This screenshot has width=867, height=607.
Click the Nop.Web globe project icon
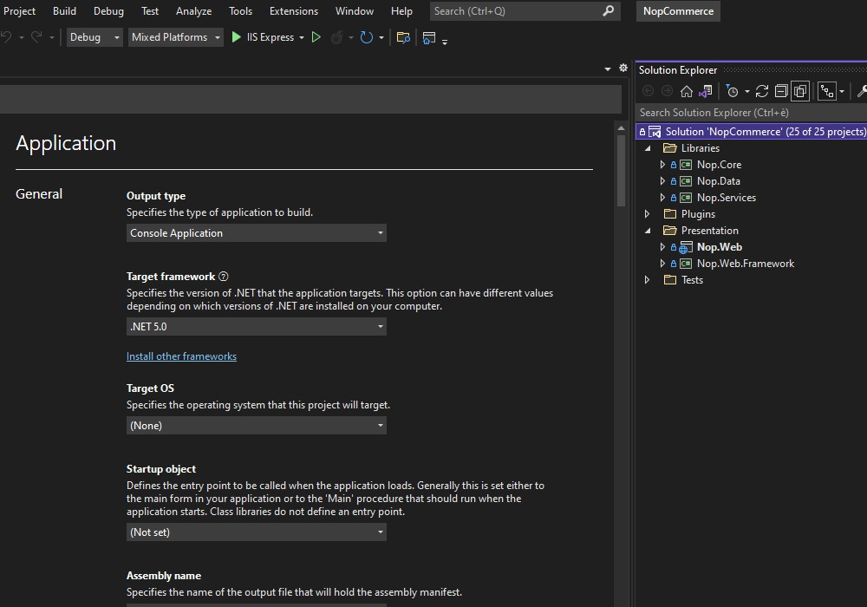click(686, 247)
